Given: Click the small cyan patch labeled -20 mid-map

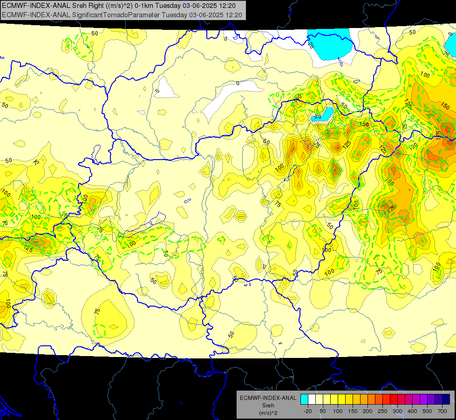Looking at the screenshot, I should 324,114.
